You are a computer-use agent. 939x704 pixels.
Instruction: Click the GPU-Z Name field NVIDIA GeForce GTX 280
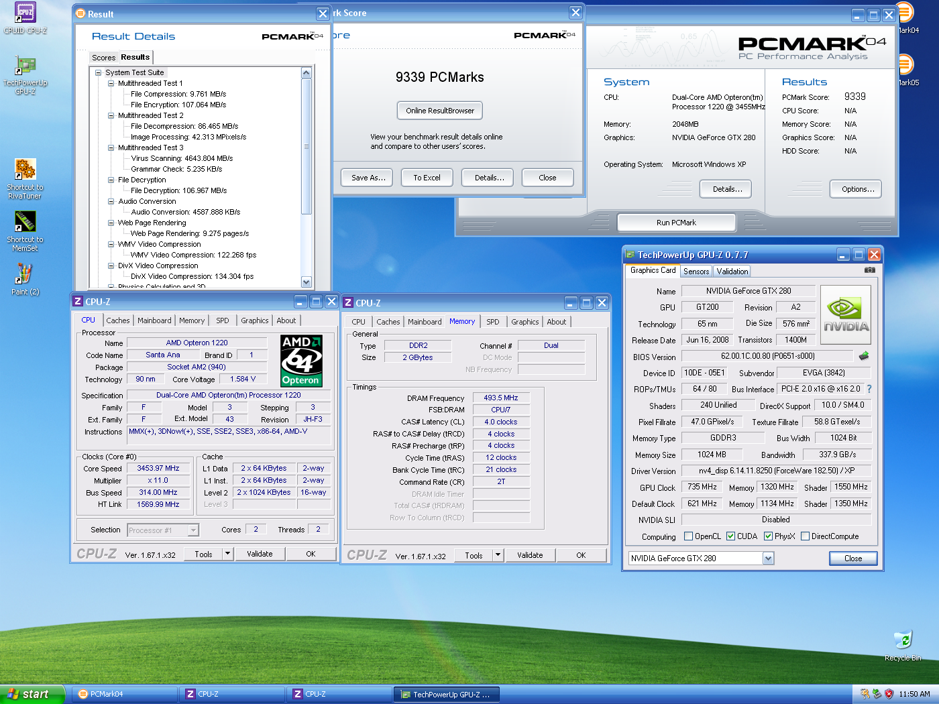[x=749, y=291]
